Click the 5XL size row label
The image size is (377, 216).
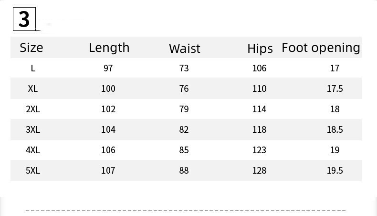[33, 170]
